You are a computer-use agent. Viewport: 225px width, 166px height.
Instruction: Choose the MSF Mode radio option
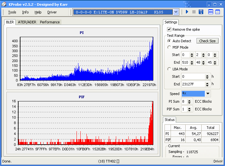(169, 47)
